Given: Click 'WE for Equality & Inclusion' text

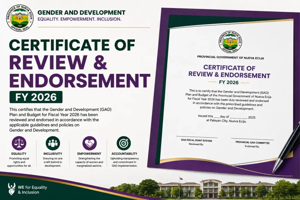Looking at the screenshot, I should tap(32, 190).
